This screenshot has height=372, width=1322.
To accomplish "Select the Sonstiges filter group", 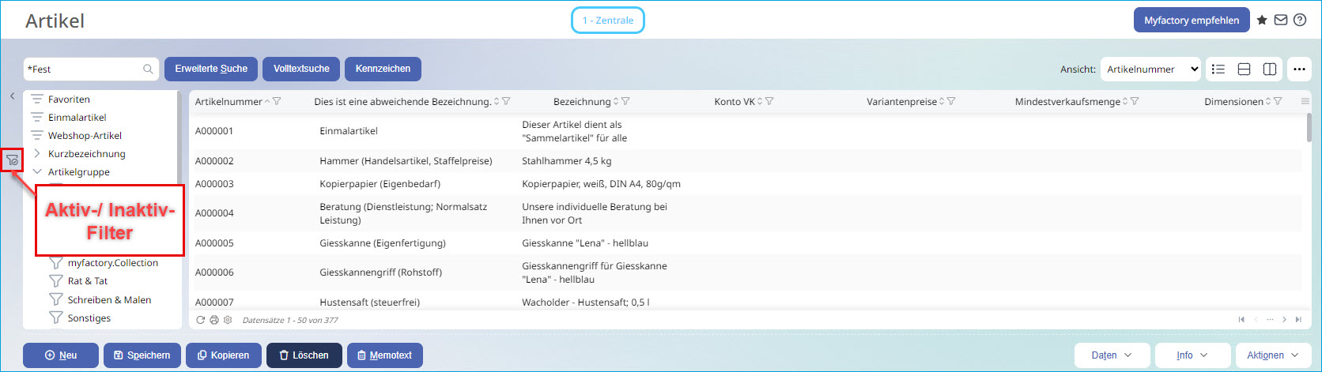I will coord(89,318).
